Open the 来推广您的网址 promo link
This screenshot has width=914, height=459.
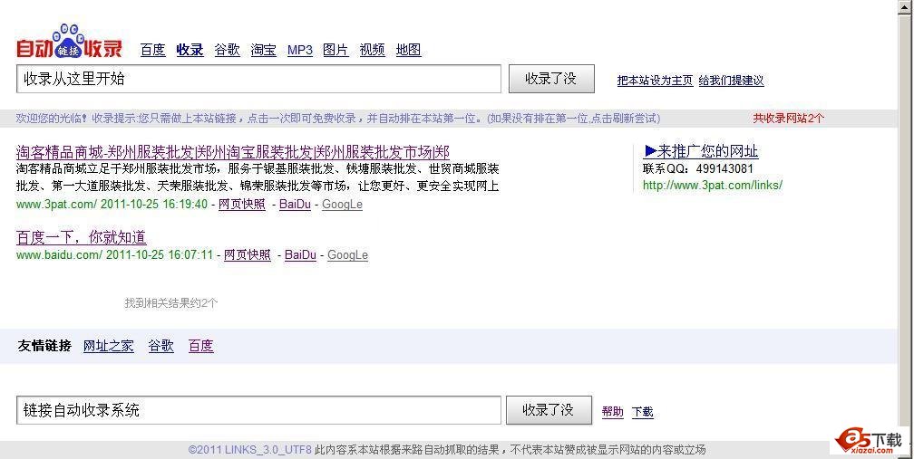tap(701, 151)
